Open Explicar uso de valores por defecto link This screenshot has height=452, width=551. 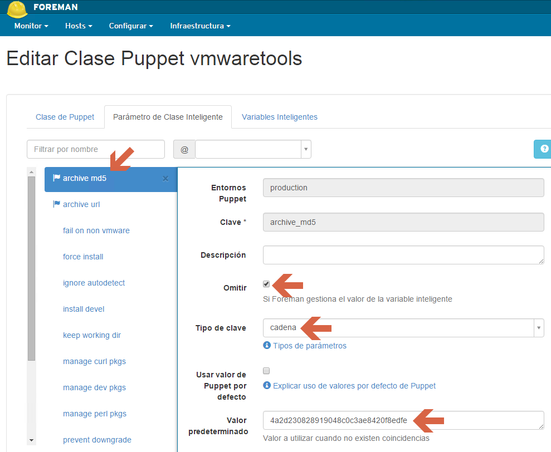(x=354, y=386)
